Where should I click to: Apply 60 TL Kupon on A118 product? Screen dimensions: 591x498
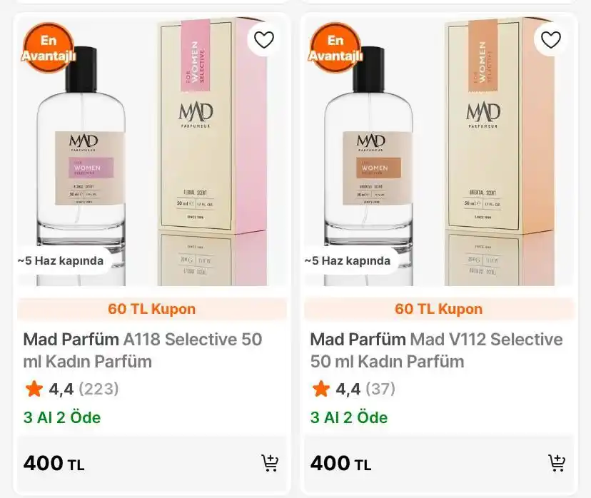click(x=152, y=309)
